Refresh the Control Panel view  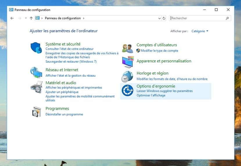[x=164, y=18]
